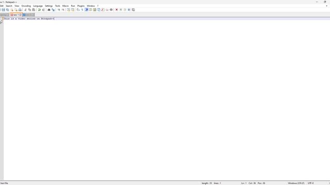Click the Cut scissors toolbar icon
This screenshot has height=185, width=330.
pos(25,10)
